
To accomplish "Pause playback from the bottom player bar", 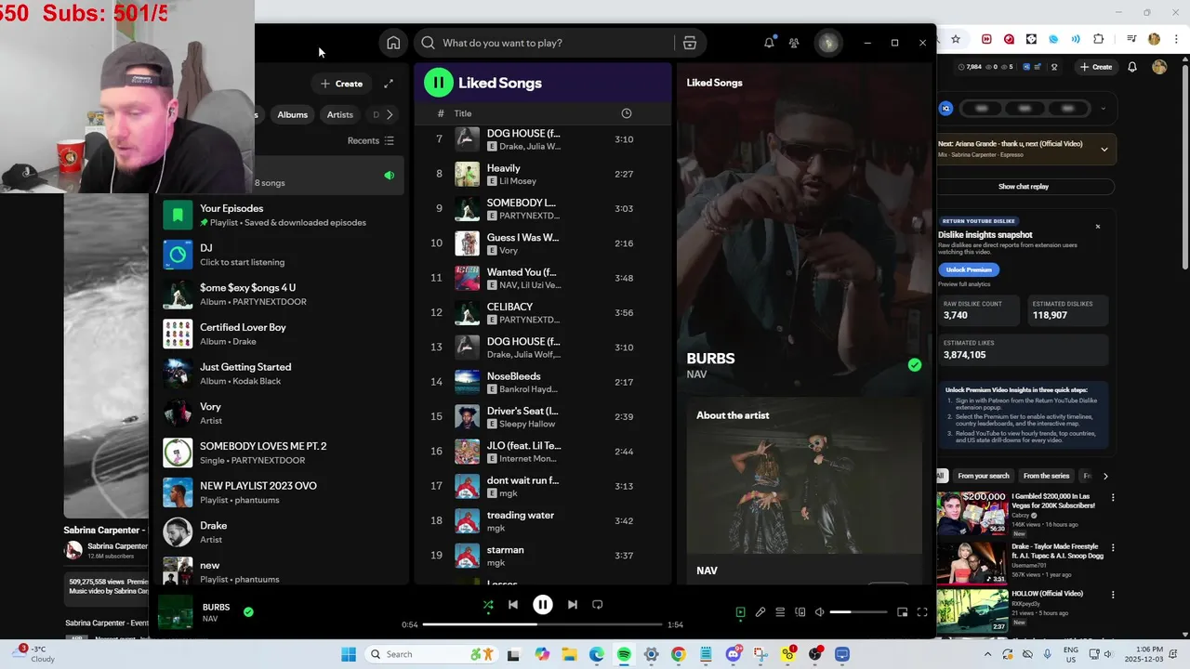I will pos(543,605).
